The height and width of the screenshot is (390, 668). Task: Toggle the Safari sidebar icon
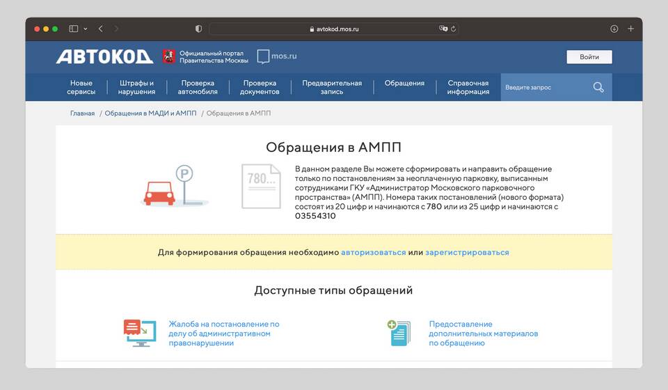pos(74,29)
